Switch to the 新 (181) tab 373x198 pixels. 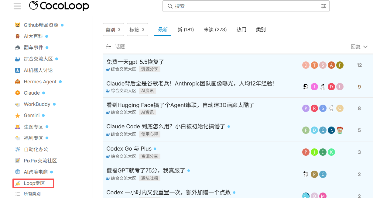click(186, 30)
